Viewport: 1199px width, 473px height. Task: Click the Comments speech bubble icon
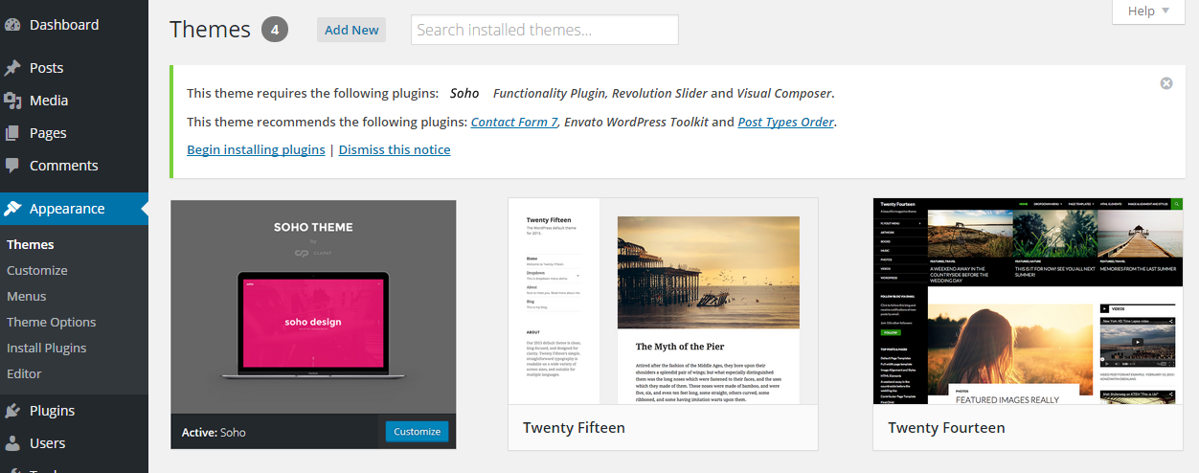click(x=12, y=166)
